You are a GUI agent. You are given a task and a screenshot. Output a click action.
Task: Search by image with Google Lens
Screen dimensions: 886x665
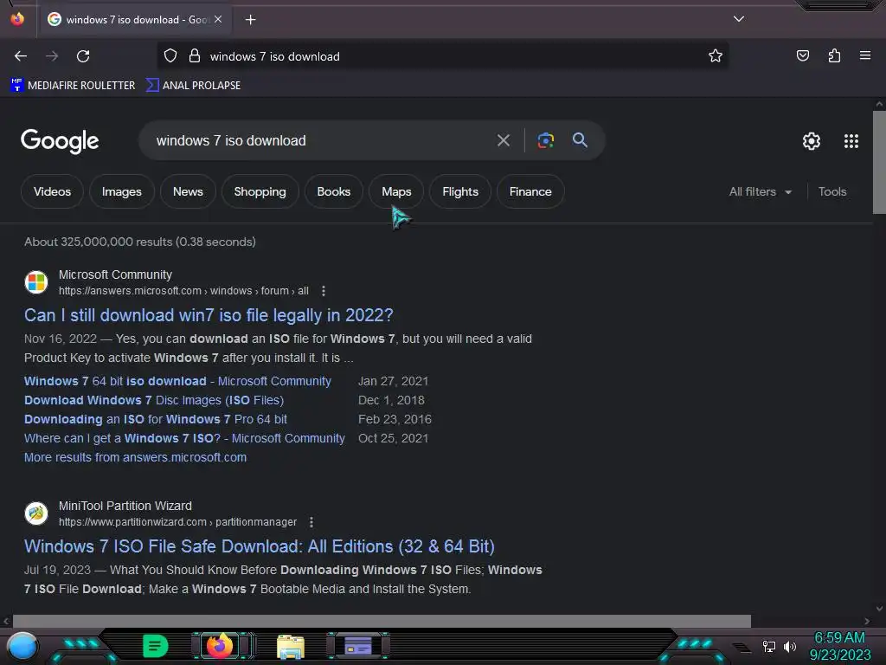coord(545,140)
